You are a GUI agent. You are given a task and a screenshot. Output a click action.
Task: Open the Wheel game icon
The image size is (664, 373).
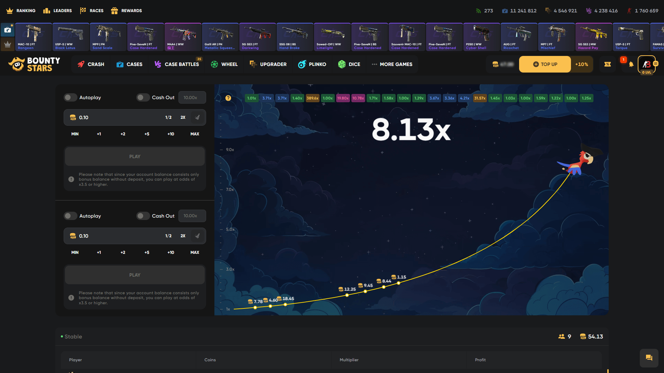click(214, 64)
